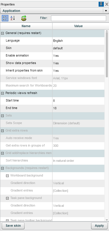Click the gear with green arrow icon
Viewport: 109px width, 231px height.
(24, 18)
